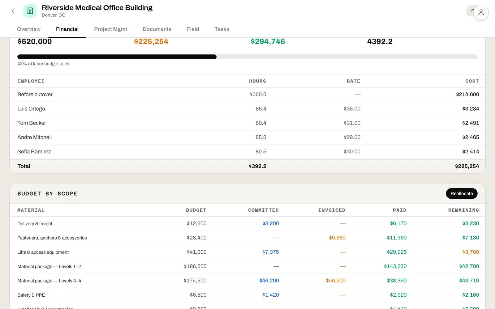This screenshot has width=495, height=309.
Task: Click the COST column header
Action: tap(472, 81)
